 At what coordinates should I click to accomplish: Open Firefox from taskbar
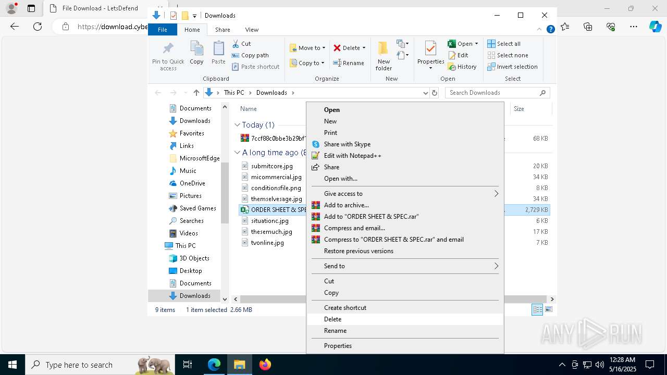pos(265,365)
